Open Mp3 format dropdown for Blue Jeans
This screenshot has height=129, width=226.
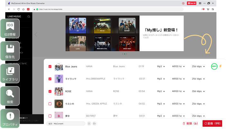tap(161, 67)
